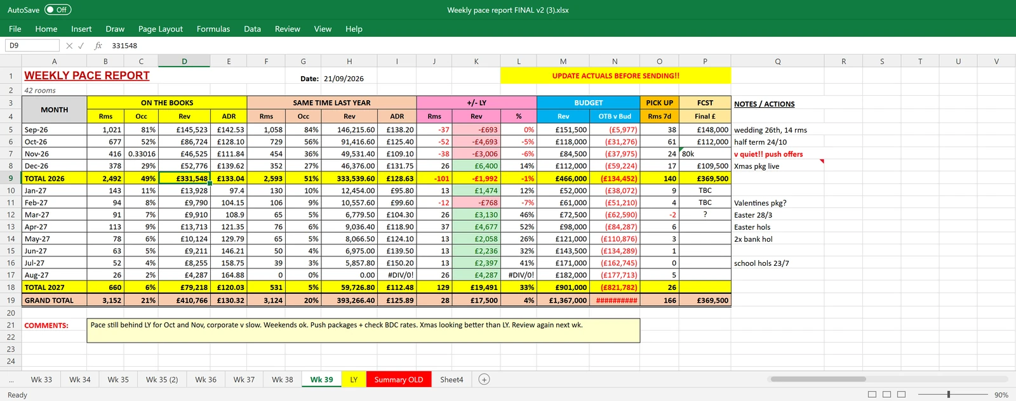Select column D header
1016x401 pixels.
(x=184, y=61)
